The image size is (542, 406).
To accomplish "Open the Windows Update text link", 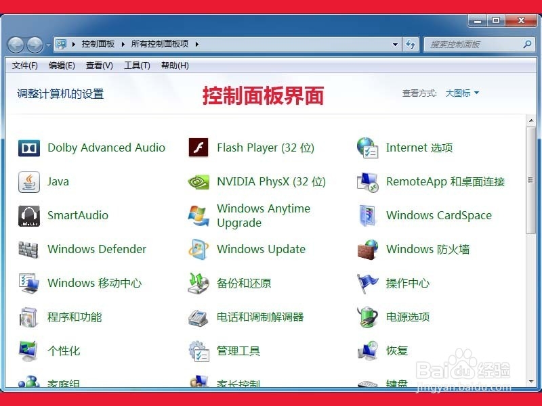I will (261, 249).
